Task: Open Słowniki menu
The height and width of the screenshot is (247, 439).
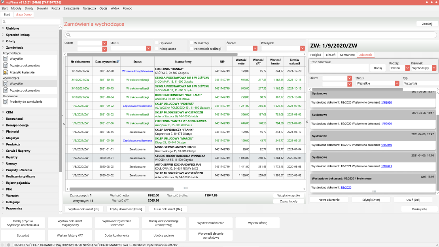Action: pos(42,8)
